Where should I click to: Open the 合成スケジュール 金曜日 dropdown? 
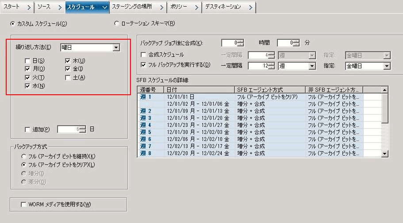[368, 55]
